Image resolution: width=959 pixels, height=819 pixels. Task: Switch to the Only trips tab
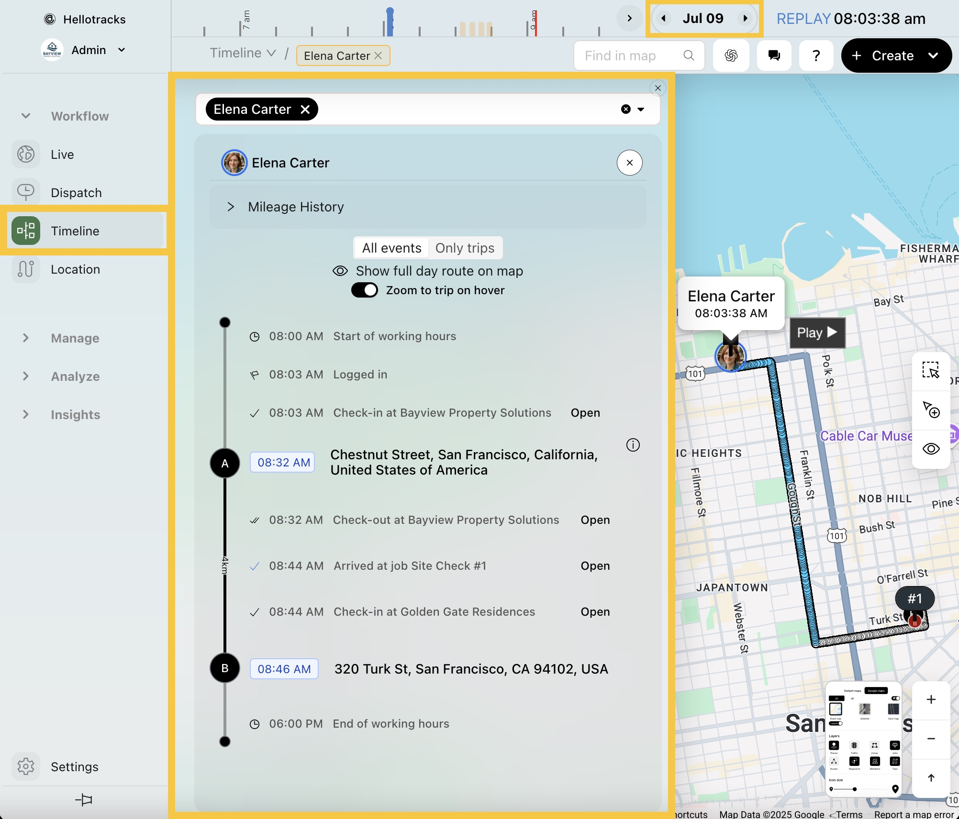[465, 248]
